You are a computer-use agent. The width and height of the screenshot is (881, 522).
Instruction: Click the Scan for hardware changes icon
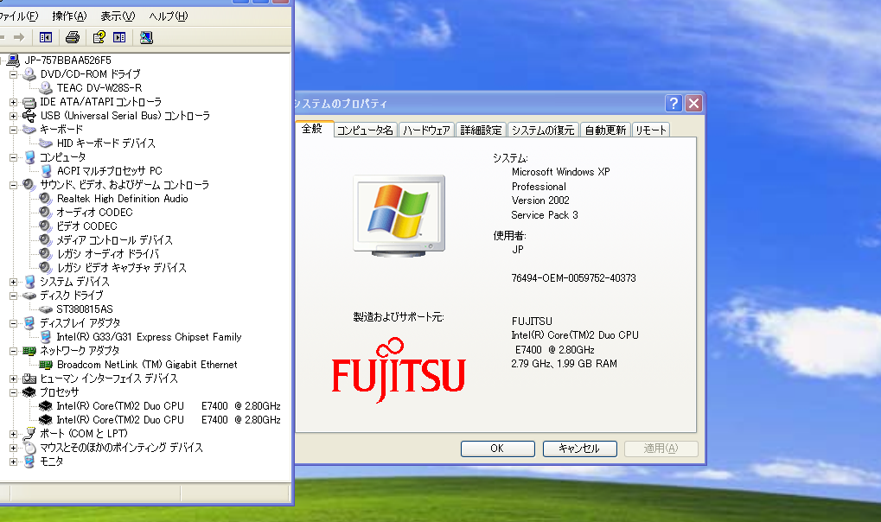pos(146,37)
